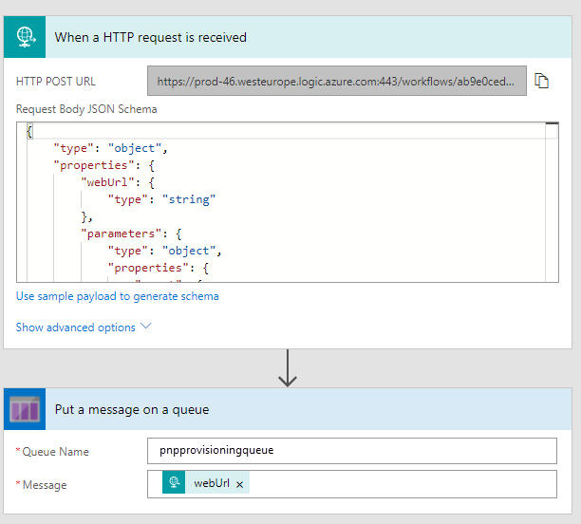Click inside the Queue Name field
Viewport: 581px width, 524px height.
click(x=352, y=451)
